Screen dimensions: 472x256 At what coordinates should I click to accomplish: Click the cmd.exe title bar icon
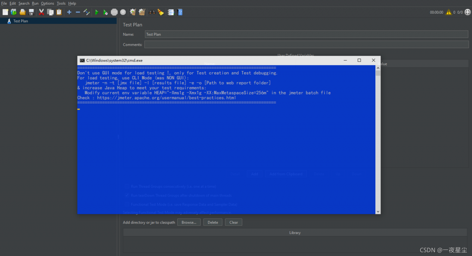coord(82,60)
